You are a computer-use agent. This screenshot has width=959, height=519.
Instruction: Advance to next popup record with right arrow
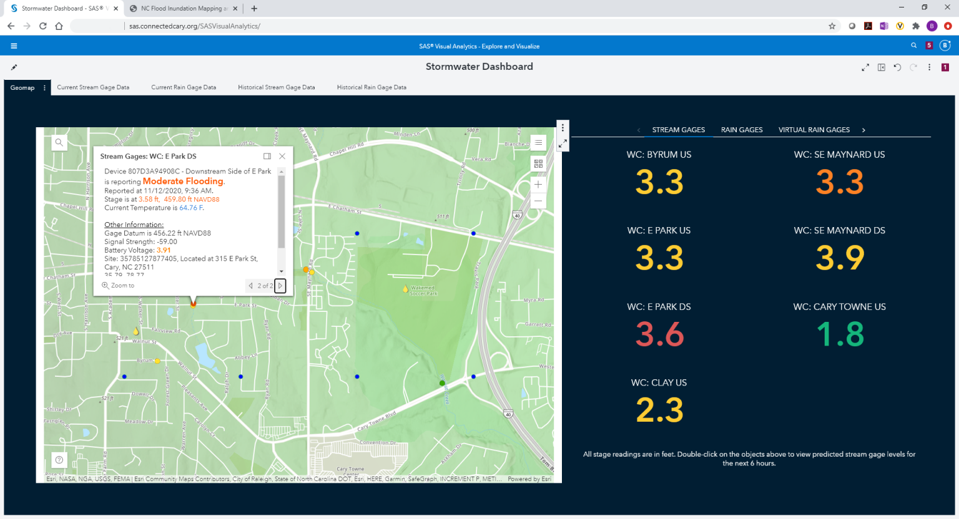280,286
